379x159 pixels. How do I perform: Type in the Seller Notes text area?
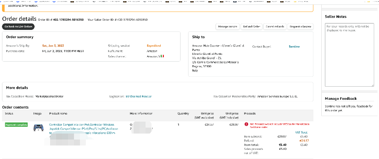pyautogui.click(x=347, y=54)
